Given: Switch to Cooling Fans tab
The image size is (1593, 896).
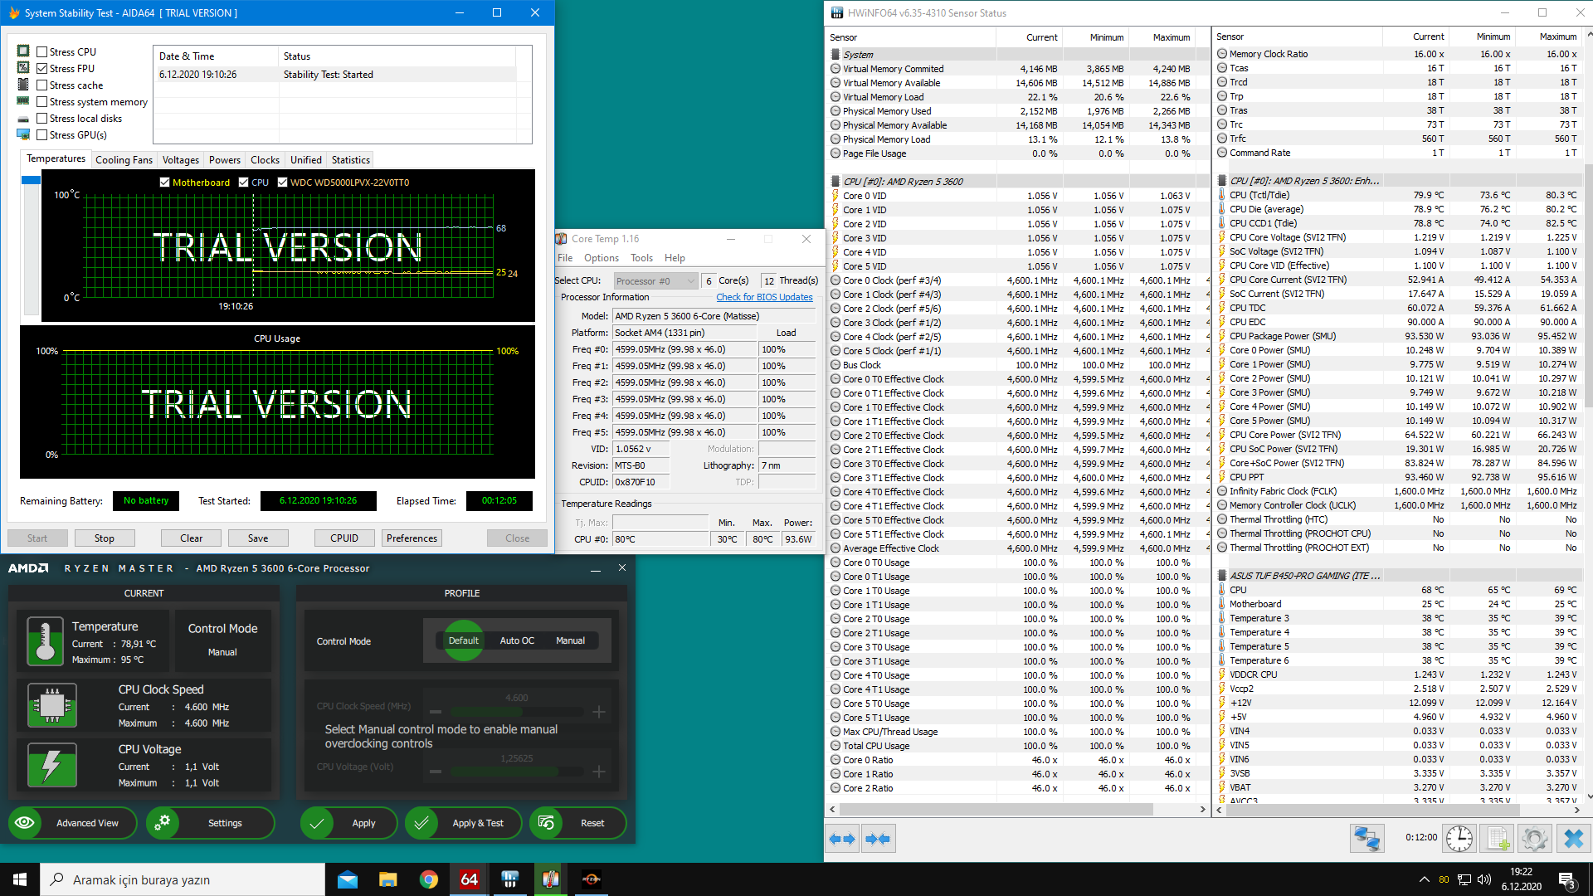Looking at the screenshot, I should click(124, 160).
